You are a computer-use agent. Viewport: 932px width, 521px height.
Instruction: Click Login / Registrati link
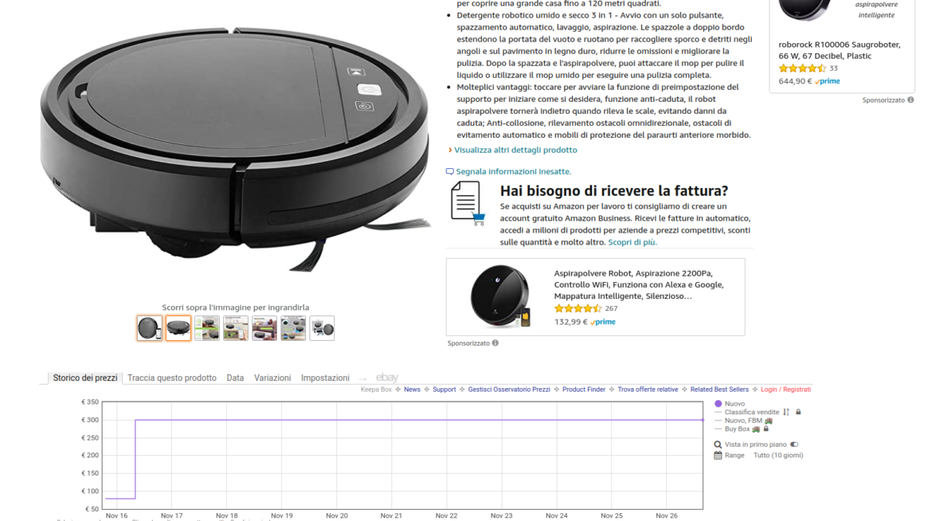(785, 390)
